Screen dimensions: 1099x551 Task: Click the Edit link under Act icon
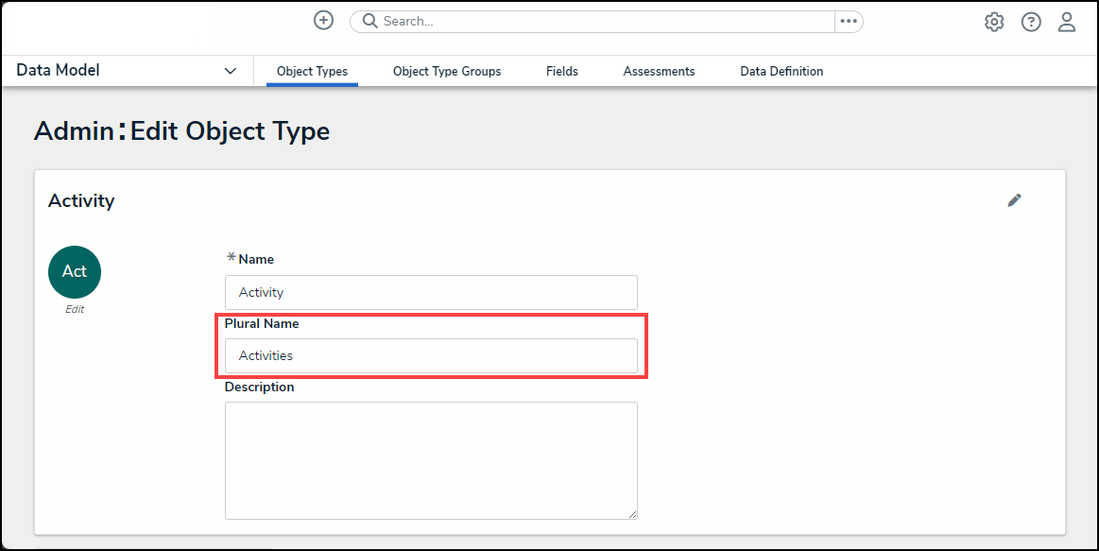pos(75,309)
